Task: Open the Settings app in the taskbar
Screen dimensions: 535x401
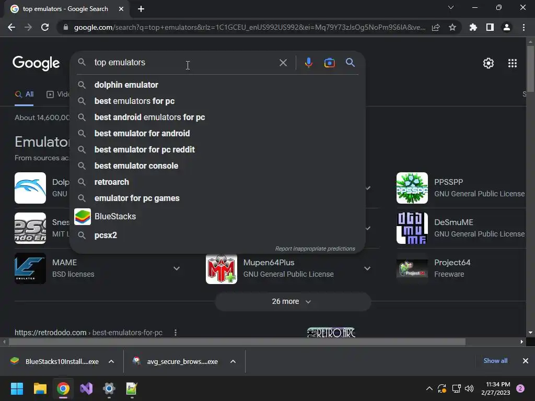Action: click(x=109, y=388)
